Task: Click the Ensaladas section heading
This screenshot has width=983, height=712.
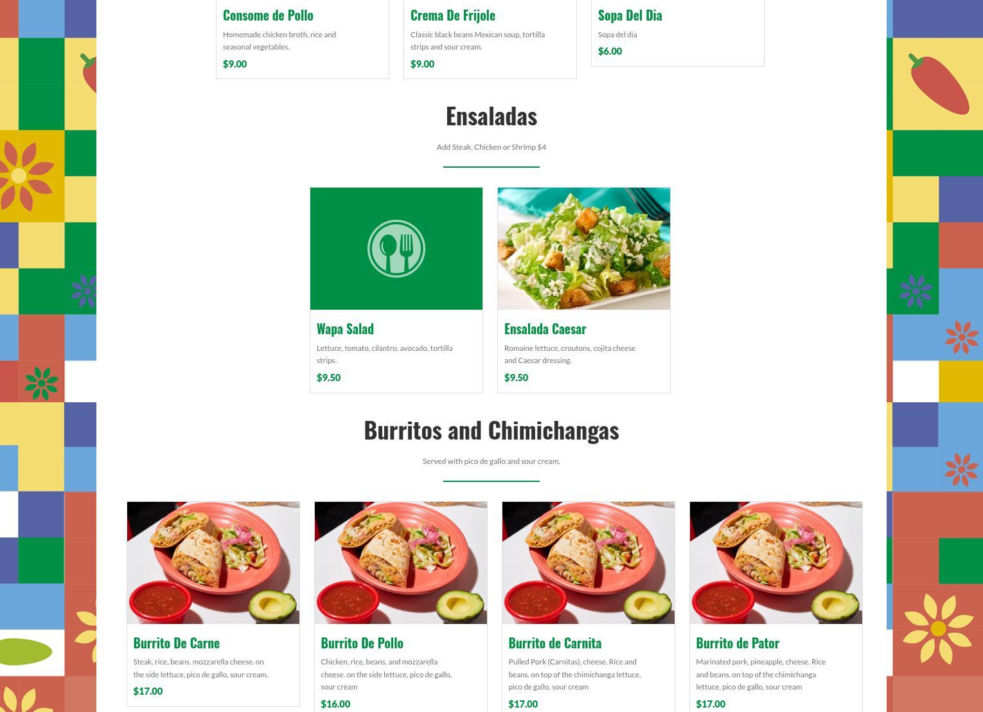Action: (x=492, y=116)
